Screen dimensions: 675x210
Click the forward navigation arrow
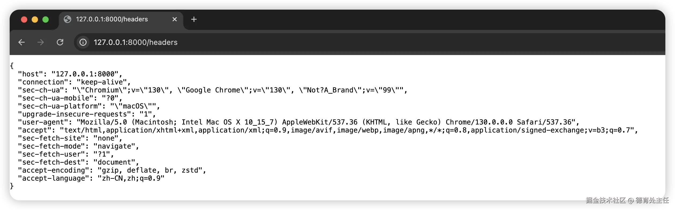pos(40,42)
